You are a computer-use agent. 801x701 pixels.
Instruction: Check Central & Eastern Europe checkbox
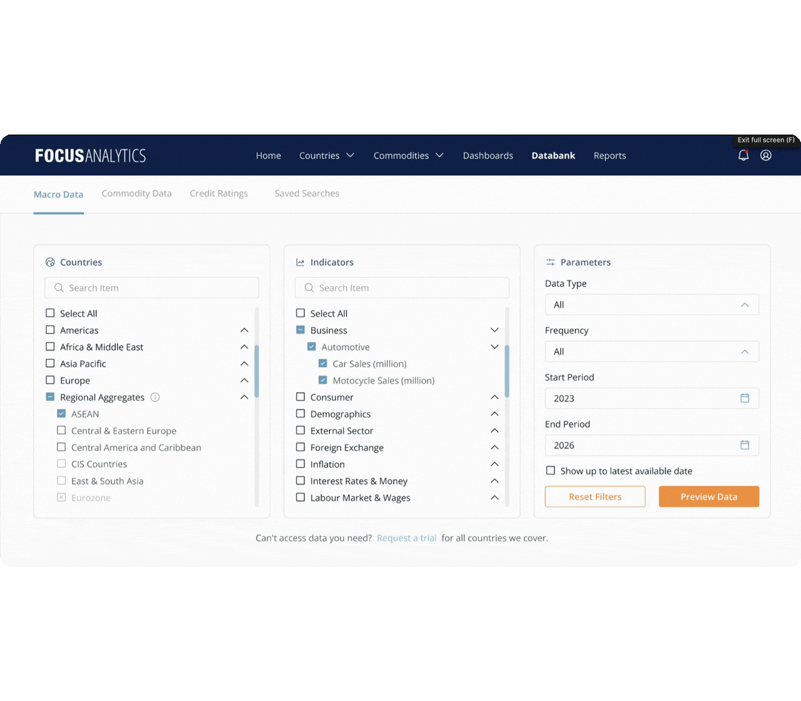pos(61,431)
